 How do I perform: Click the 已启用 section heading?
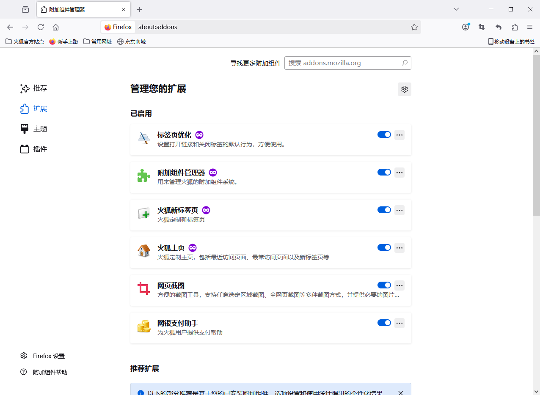pos(141,114)
